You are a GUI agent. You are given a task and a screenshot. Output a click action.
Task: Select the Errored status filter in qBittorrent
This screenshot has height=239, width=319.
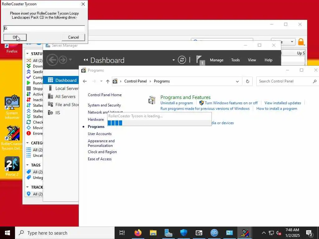35,133
